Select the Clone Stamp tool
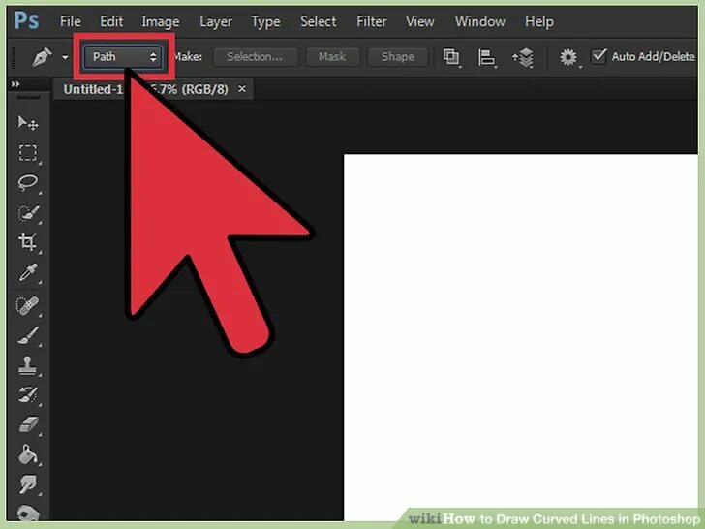Screen dimensions: 705x529 pos(27,365)
